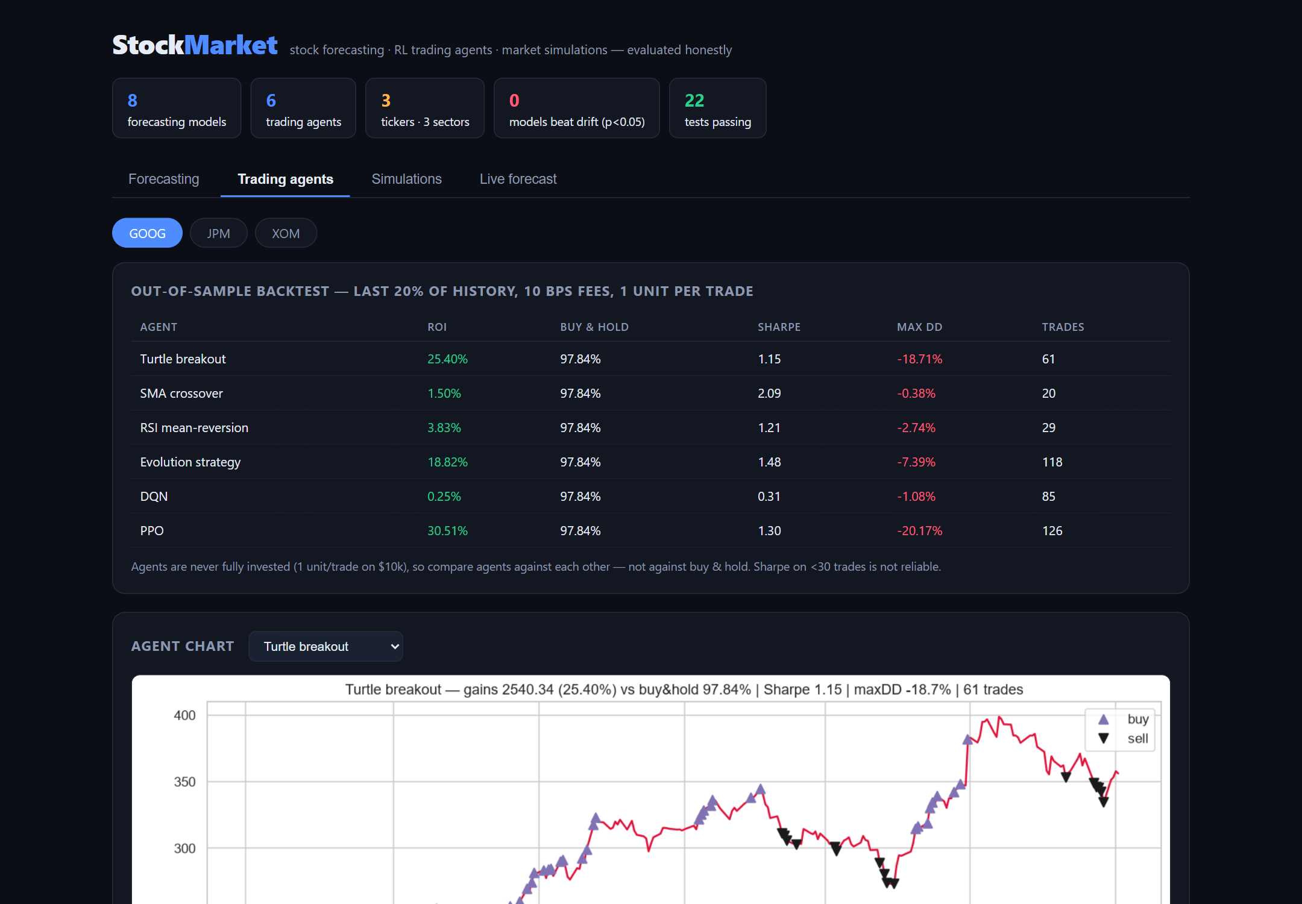This screenshot has height=904, width=1302.
Task: Select the DQN row name
Action: (x=154, y=497)
